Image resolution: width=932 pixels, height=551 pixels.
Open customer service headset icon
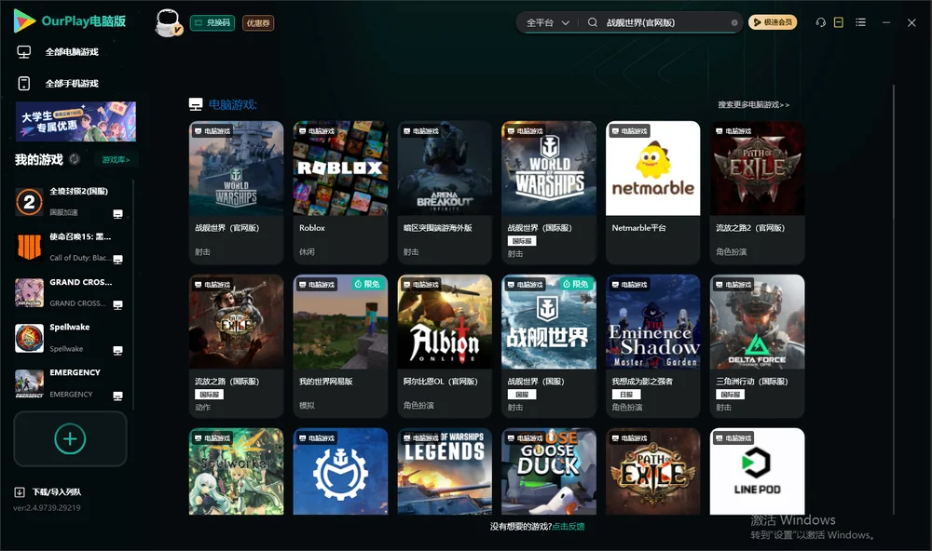tap(820, 22)
